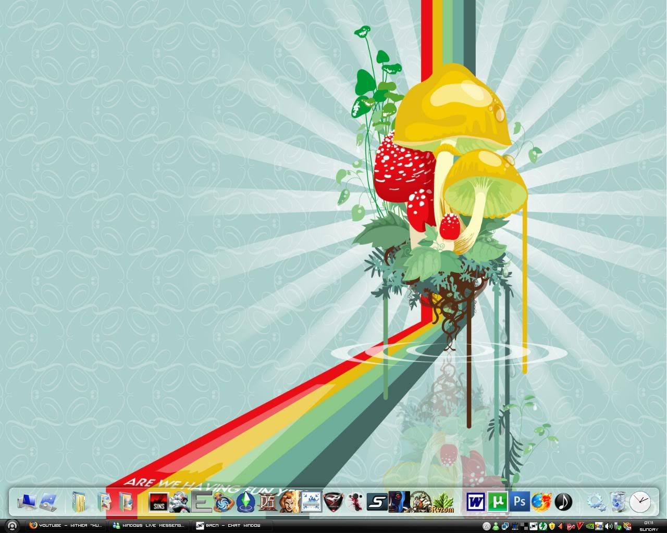
Task: Open the Bacn chat window taskbar item
Action: pos(230,526)
